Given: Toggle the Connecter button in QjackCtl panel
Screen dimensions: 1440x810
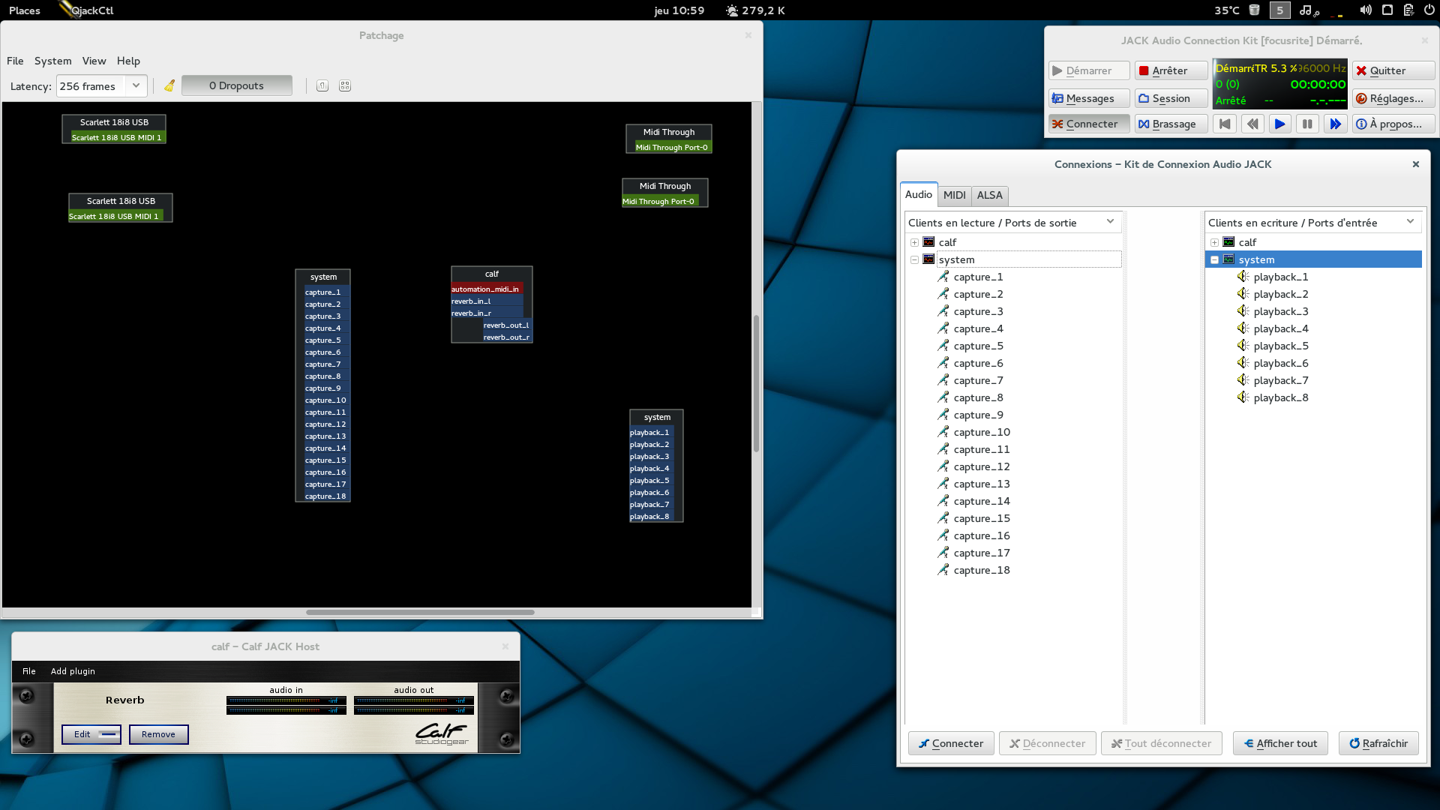Looking at the screenshot, I should coord(1089,124).
